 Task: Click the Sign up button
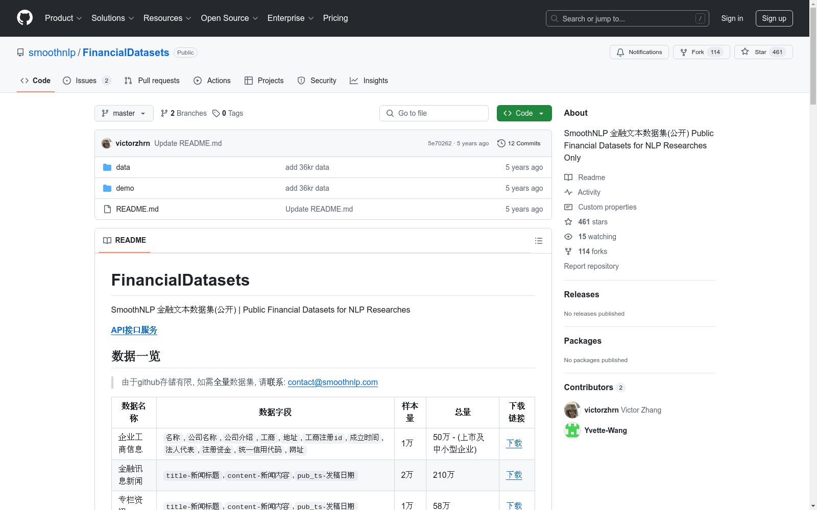(774, 18)
